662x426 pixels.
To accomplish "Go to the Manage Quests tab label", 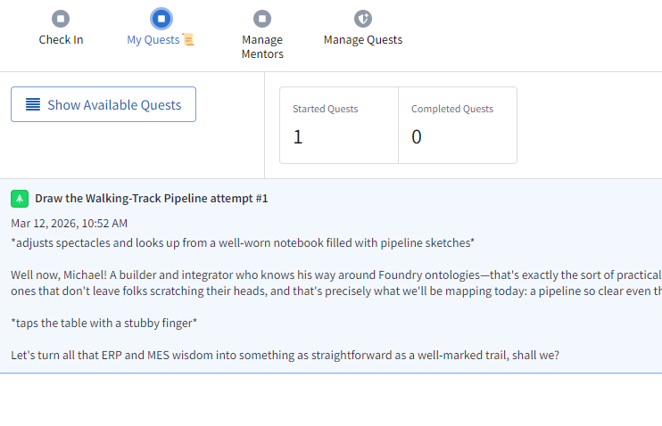I will 362,40.
